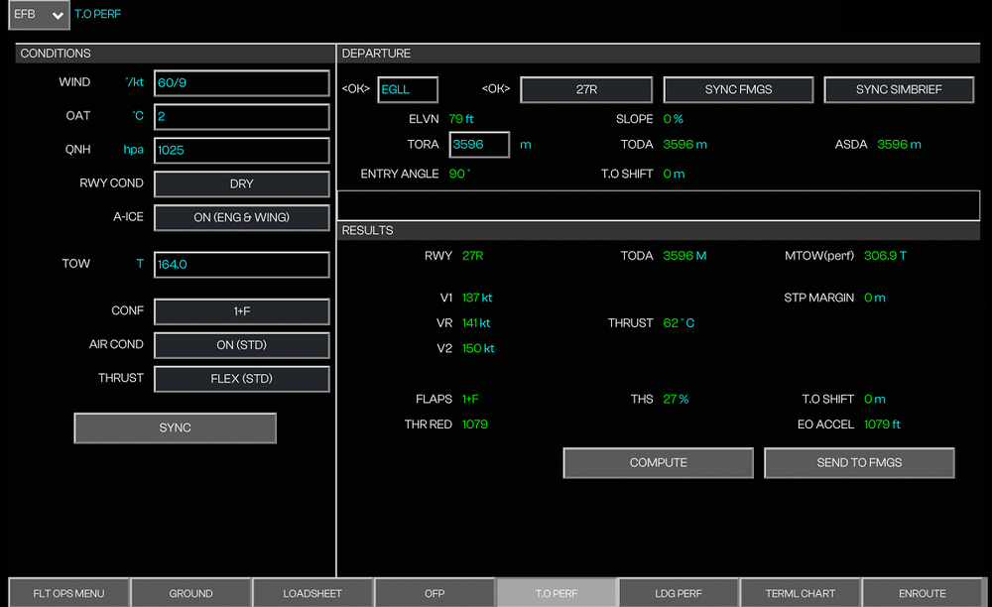Image resolution: width=992 pixels, height=607 pixels.
Task: Click the OAT temperature field
Action: 241,117
